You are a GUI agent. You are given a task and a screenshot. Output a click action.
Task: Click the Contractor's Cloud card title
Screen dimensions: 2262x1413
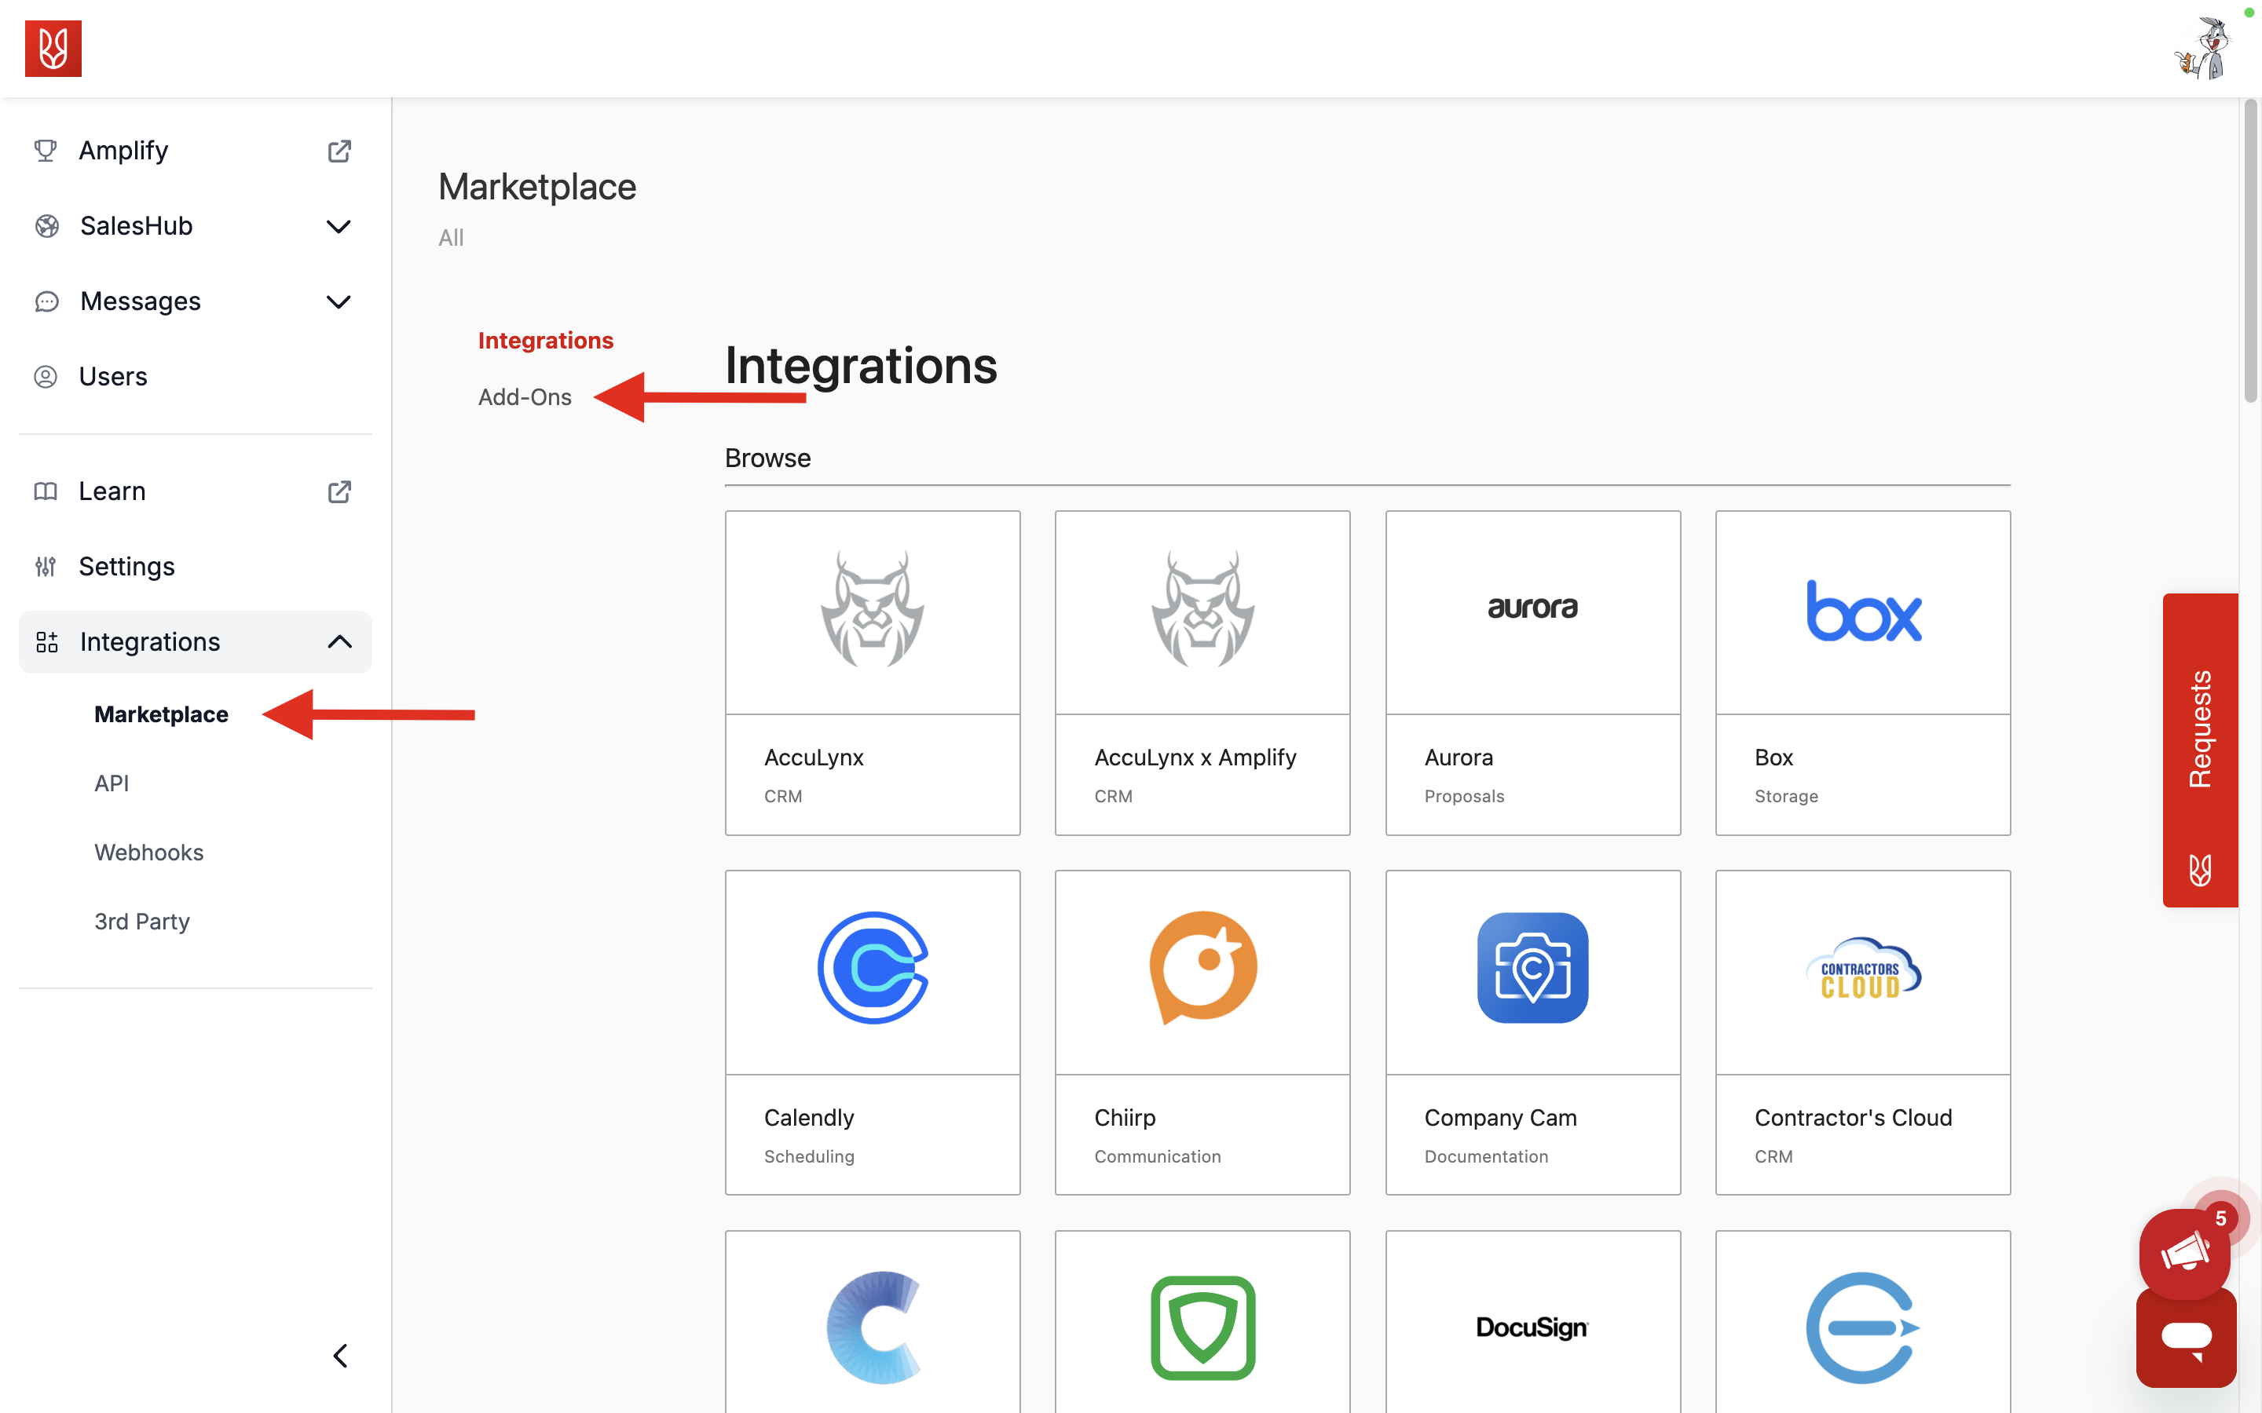coord(1853,1118)
